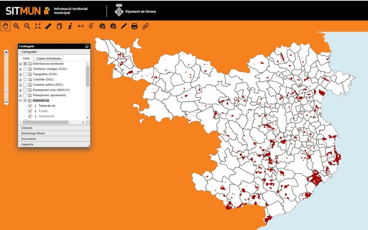Enable the Topogràfics (ICGC) layer checkbox

[25, 74]
